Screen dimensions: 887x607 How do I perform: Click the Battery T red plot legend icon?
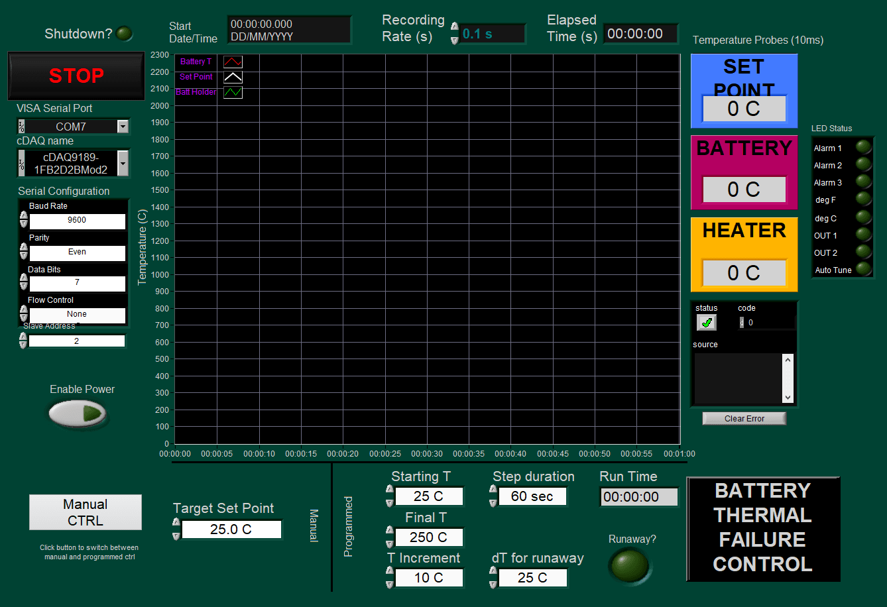pyautogui.click(x=233, y=62)
